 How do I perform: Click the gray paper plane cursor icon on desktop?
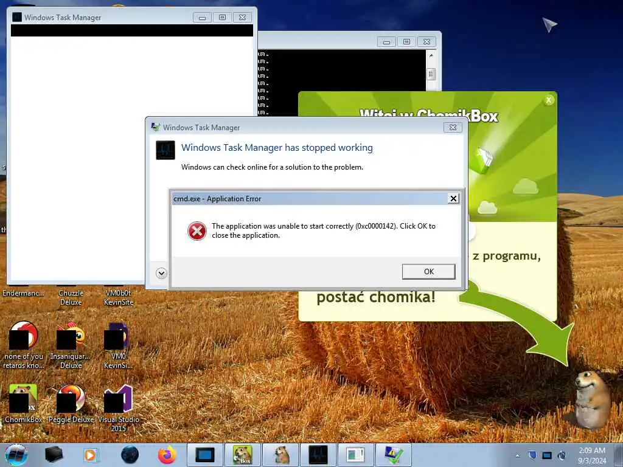point(550,24)
